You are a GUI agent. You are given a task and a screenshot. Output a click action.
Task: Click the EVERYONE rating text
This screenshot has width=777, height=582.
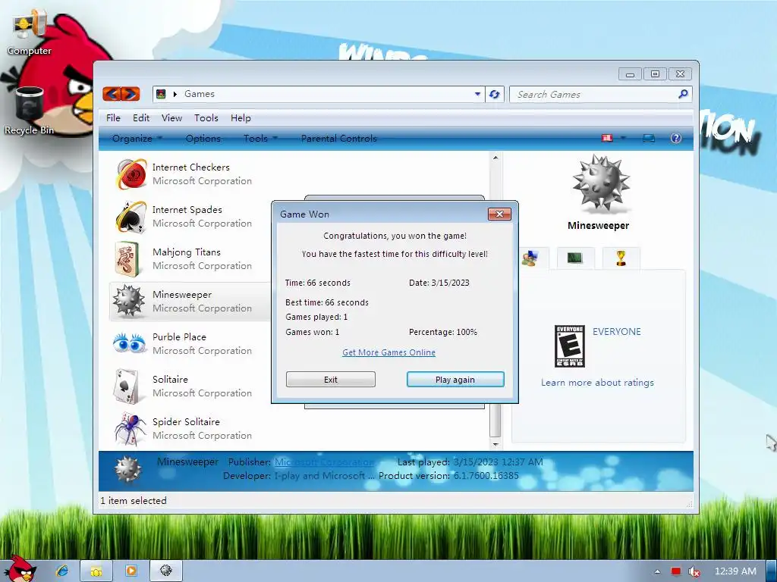(x=617, y=332)
